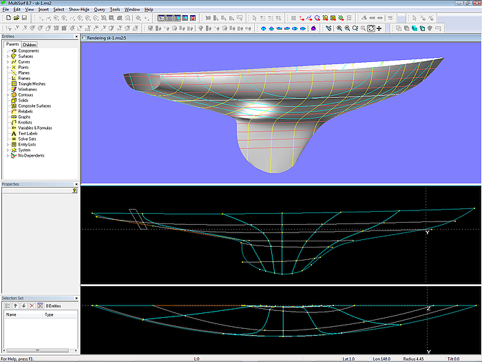Viewport: 482px width, 362px height.
Task: Expand the Entity Lists tree node
Action: (x=8, y=144)
